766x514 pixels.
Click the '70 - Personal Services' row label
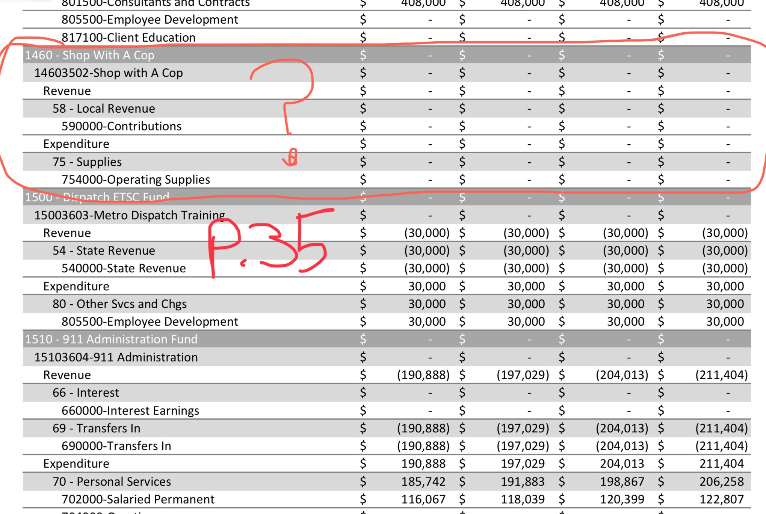pyautogui.click(x=112, y=482)
